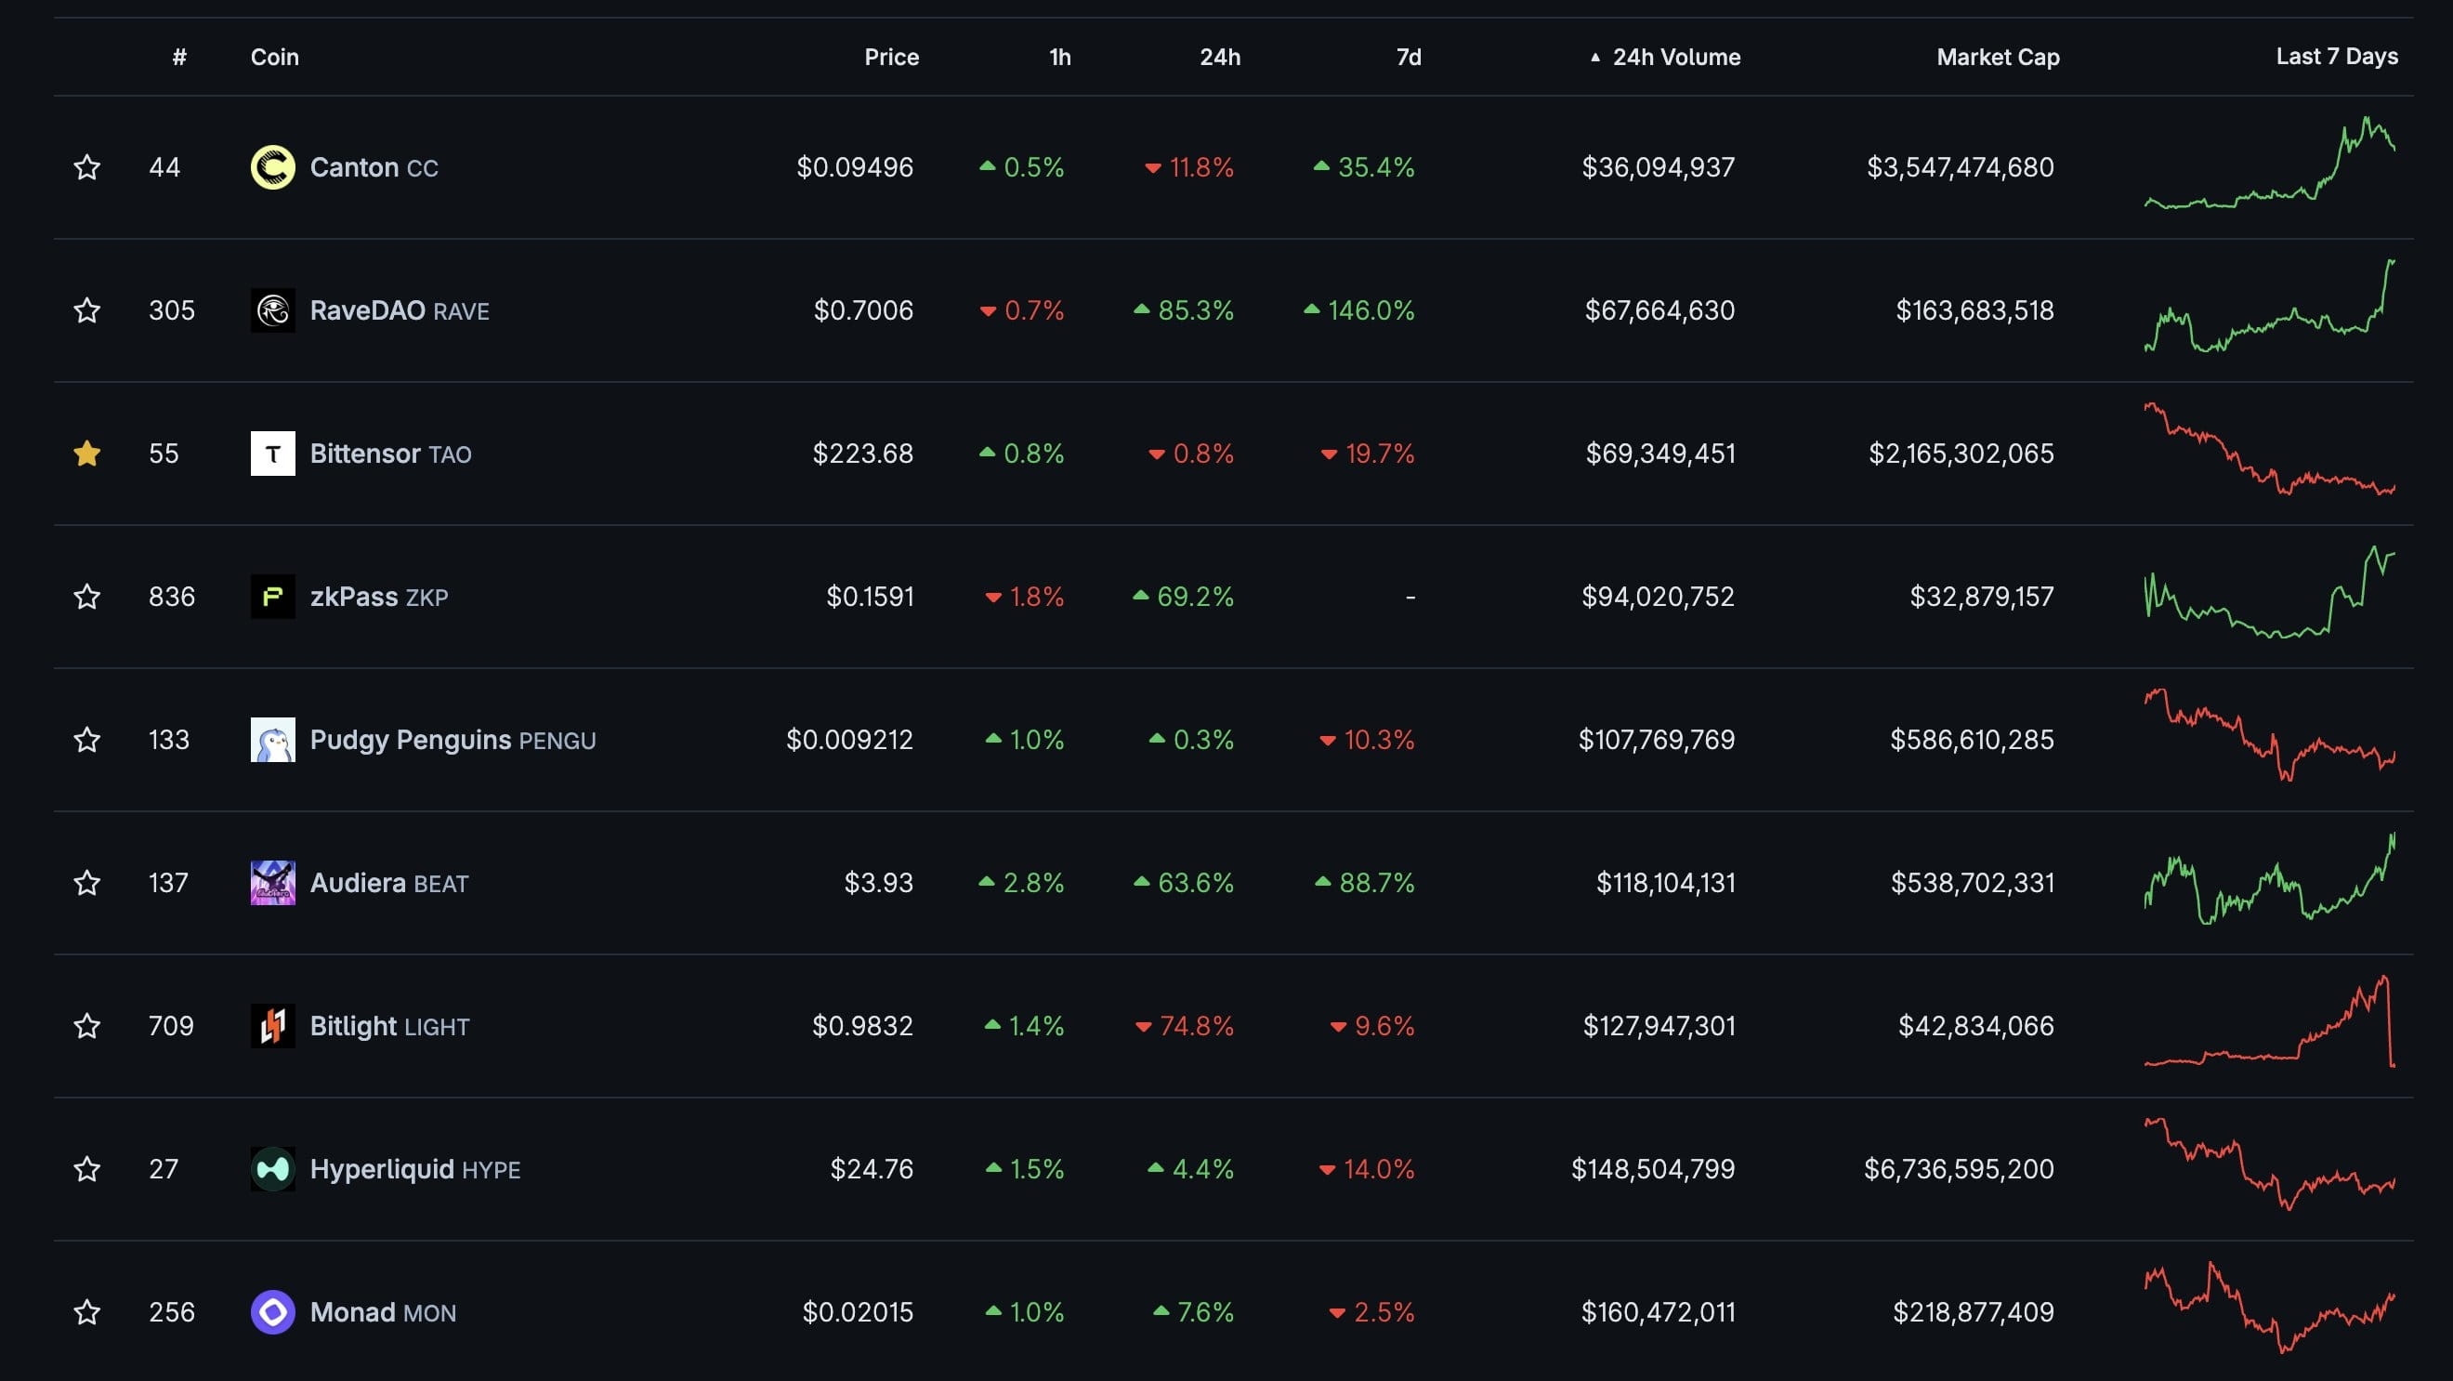The image size is (2453, 1381).
Task: Click the Bittensor TAO logo icon
Action: pyautogui.click(x=272, y=454)
